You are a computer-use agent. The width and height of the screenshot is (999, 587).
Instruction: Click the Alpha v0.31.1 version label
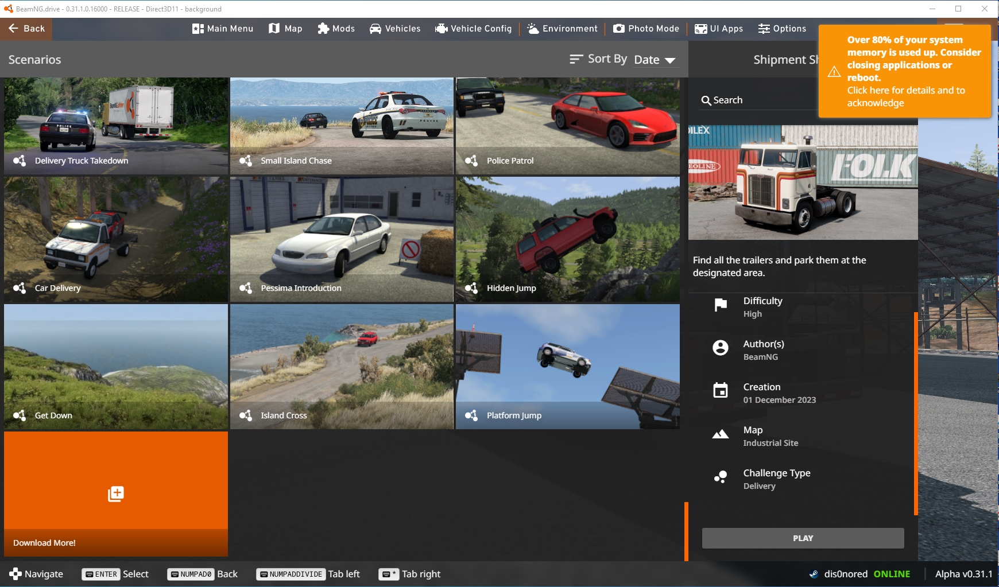pyautogui.click(x=963, y=574)
